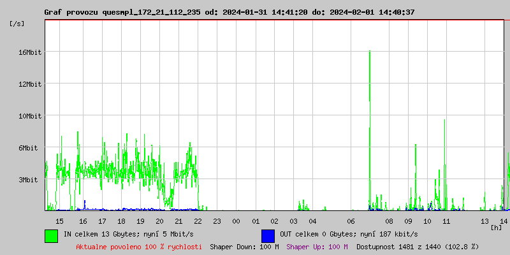The width and height of the screenshot is (510, 255).
Task: Click the '[/s]' unit label
Action: 17,24
